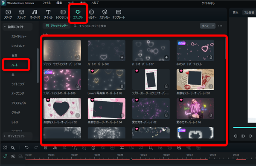This screenshot has width=256, height=166.
Task: Select the オープニング effect category
Action: tap(17, 94)
